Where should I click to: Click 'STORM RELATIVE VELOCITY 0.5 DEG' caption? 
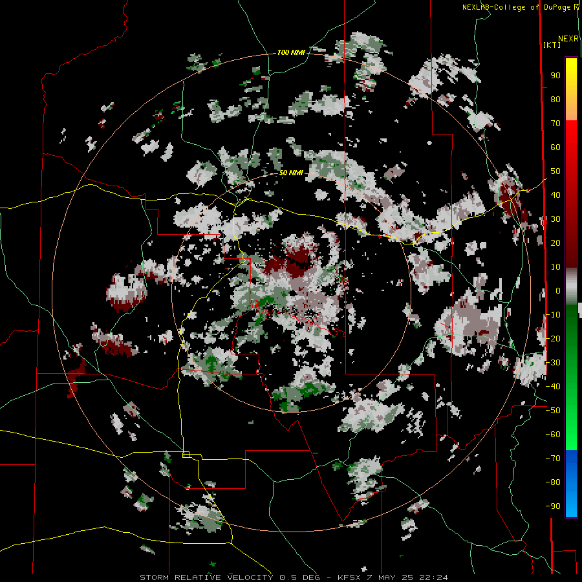click(230, 577)
